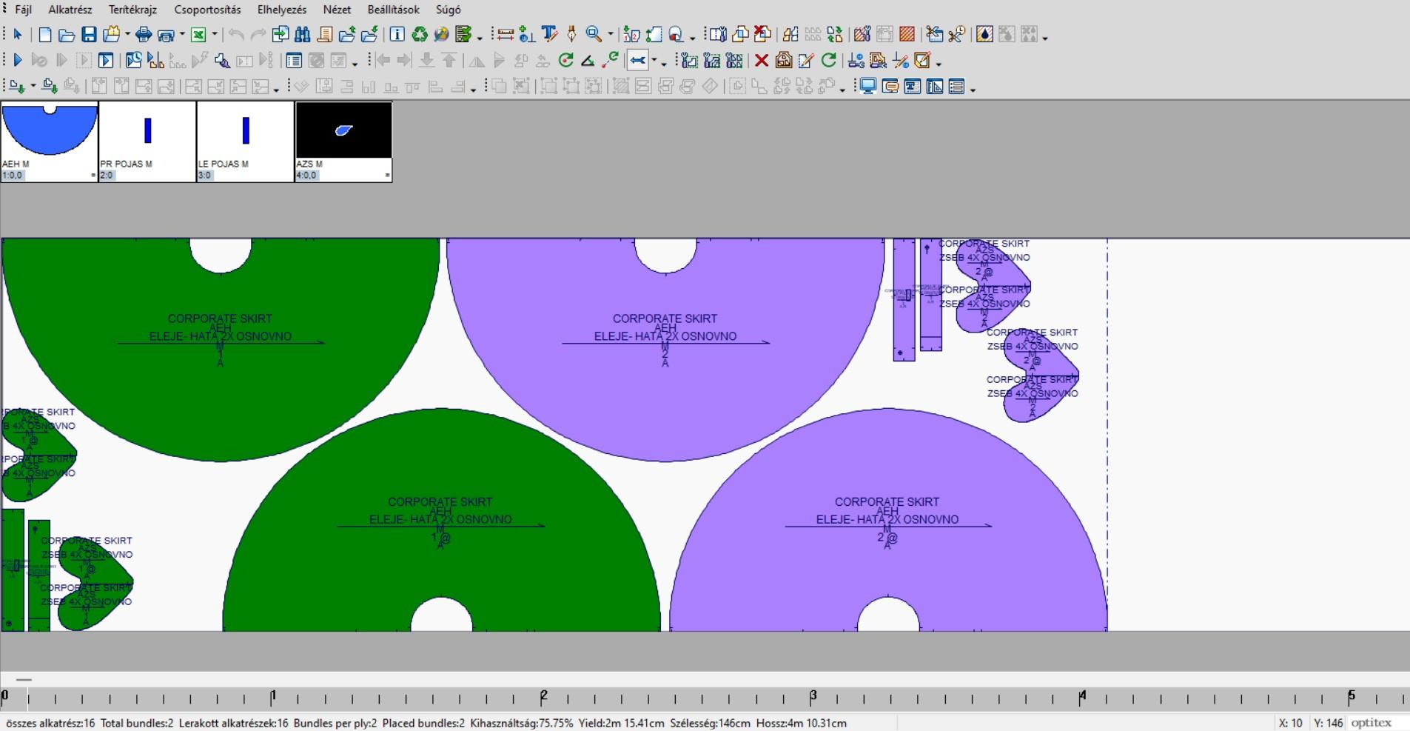
Task: Open dropdown arrow next to plotter icon
Action: click(x=182, y=34)
